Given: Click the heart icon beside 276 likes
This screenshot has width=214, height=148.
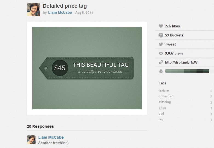Looking at the screenshot, I should [x=161, y=26].
